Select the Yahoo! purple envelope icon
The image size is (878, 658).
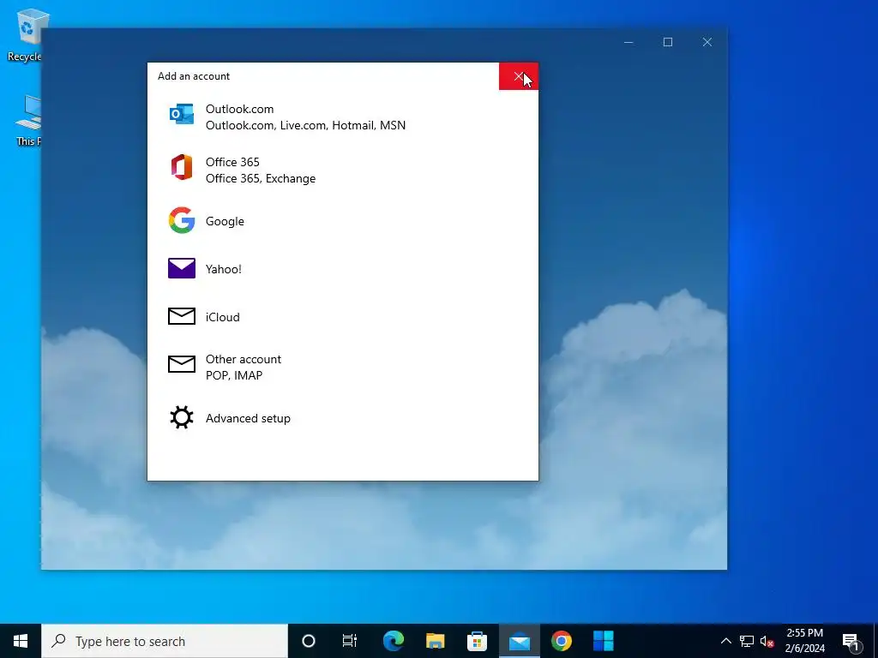tap(182, 268)
